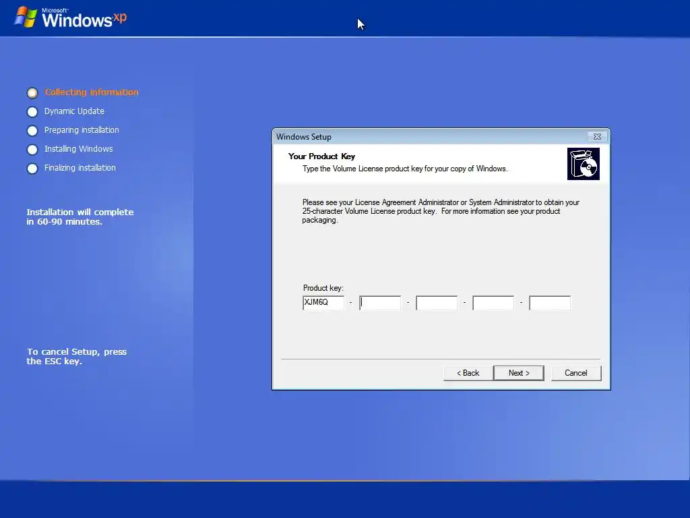Close the Windows Setup dialog window
The width and height of the screenshot is (690, 518).
click(x=597, y=136)
